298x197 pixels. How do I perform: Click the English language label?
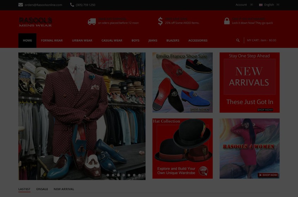[x=269, y=5]
